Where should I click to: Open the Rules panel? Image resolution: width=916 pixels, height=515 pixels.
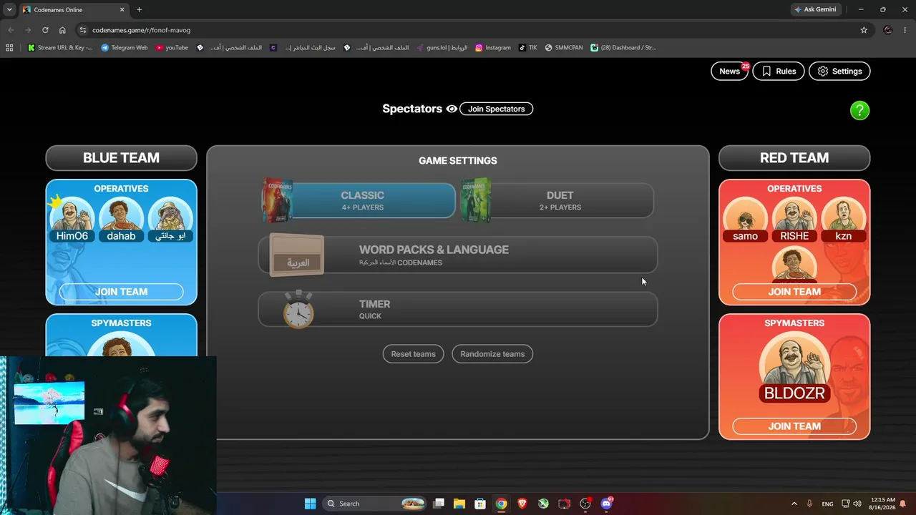(779, 71)
